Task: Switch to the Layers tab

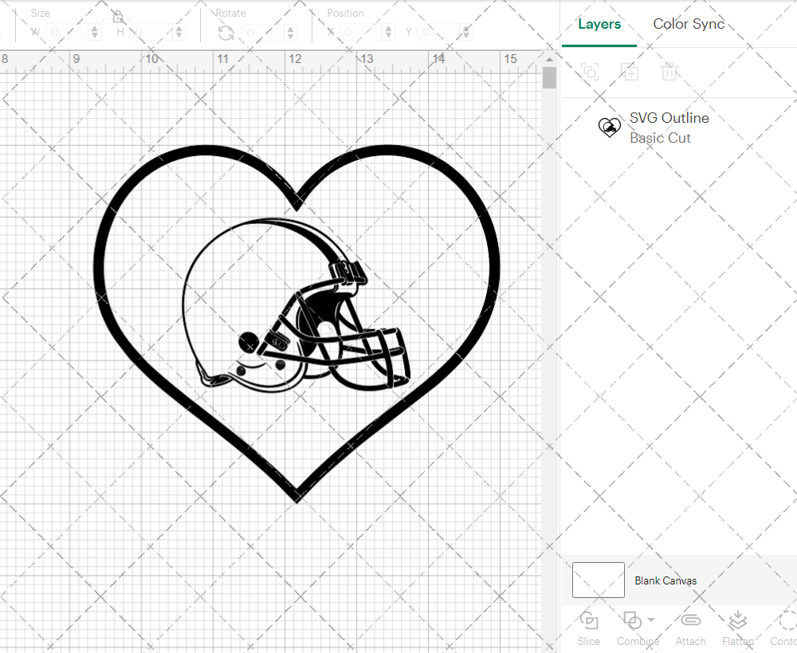Action: [x=599, y=25]
